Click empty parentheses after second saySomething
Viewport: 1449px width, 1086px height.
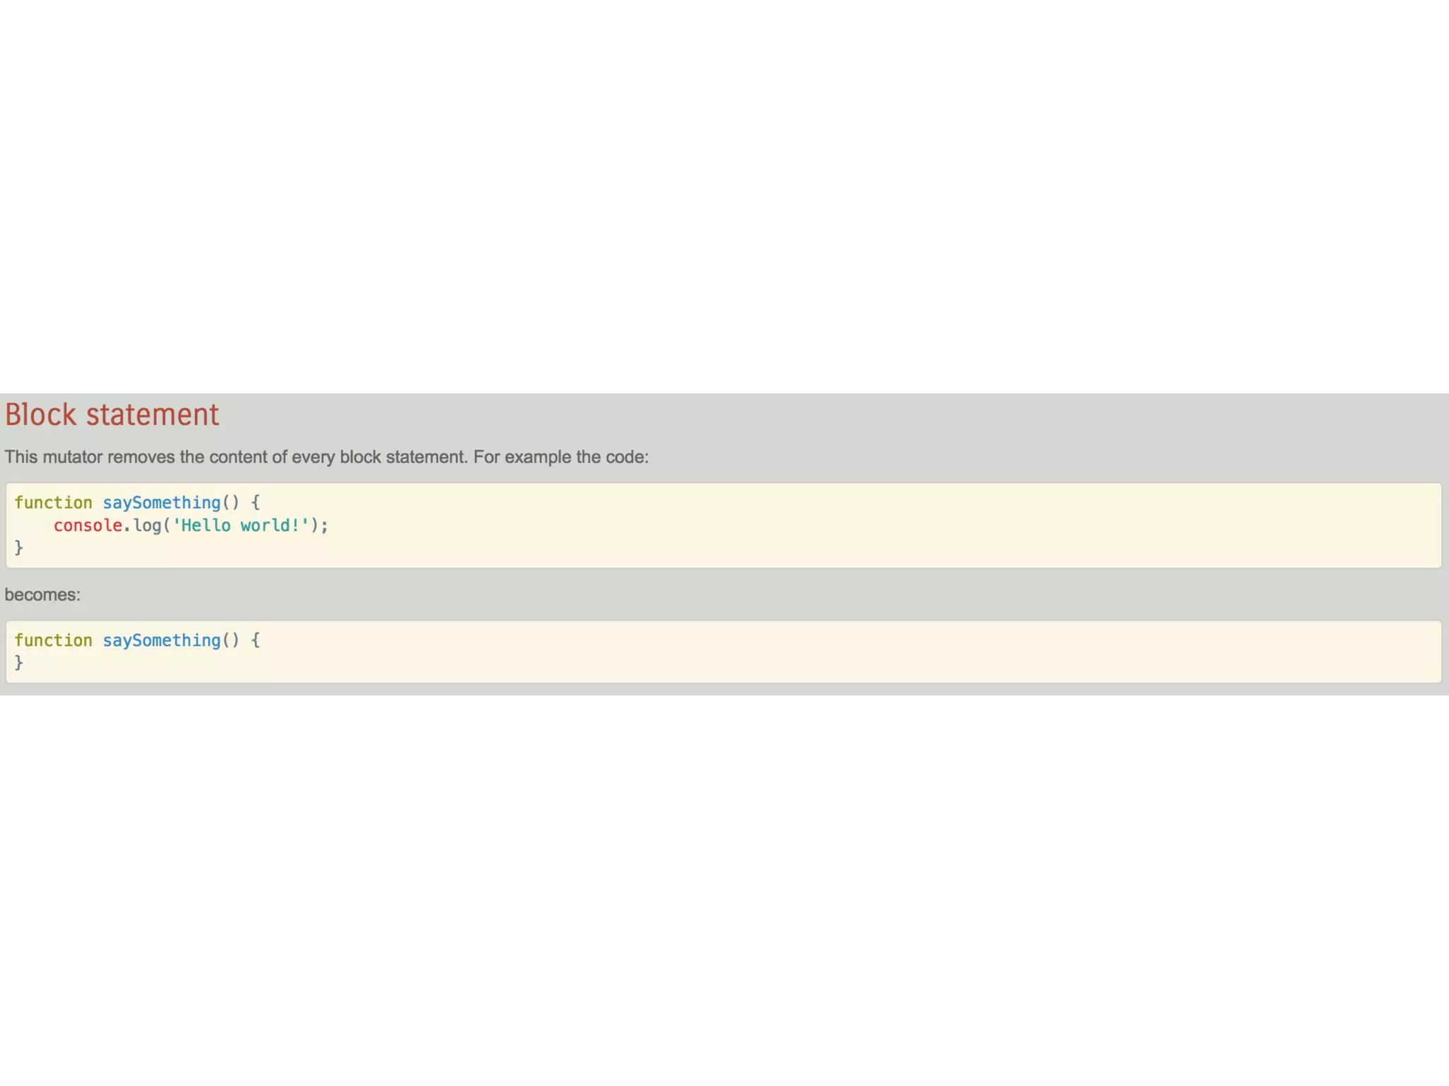[x=231, y=641]
